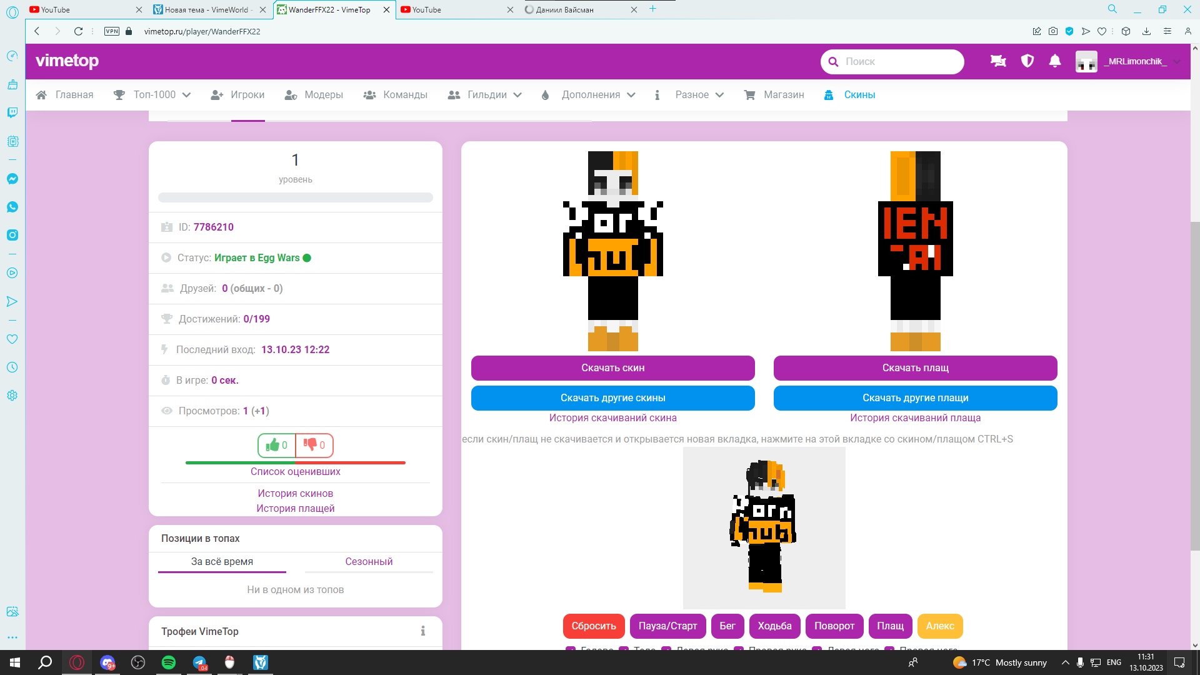Click the Скачать скин button
This screenshot has width=1200, height=675.
point(612,368)
